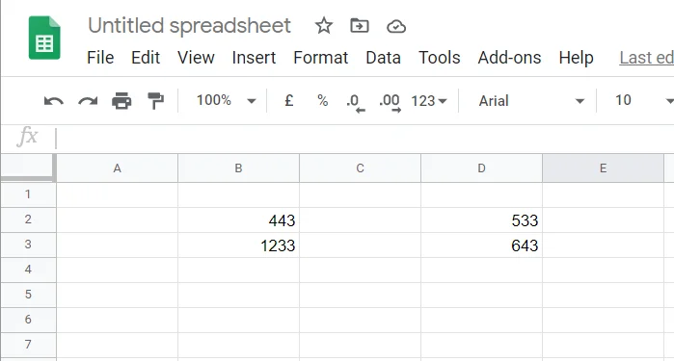The image size is (674, 361).
Task: Select row 6 header
Action: 28,320
